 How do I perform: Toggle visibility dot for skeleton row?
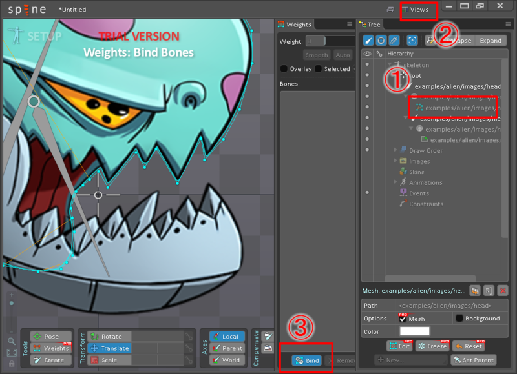point(367,64)
